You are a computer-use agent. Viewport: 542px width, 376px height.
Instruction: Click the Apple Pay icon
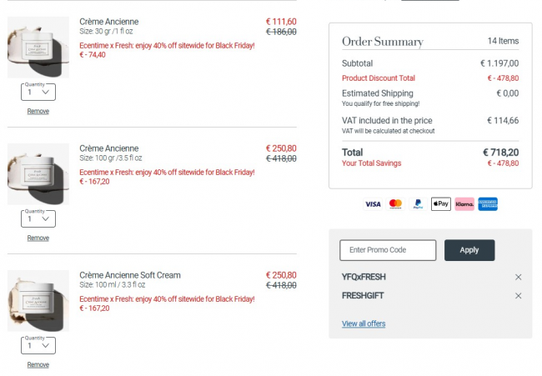[440, 203]
